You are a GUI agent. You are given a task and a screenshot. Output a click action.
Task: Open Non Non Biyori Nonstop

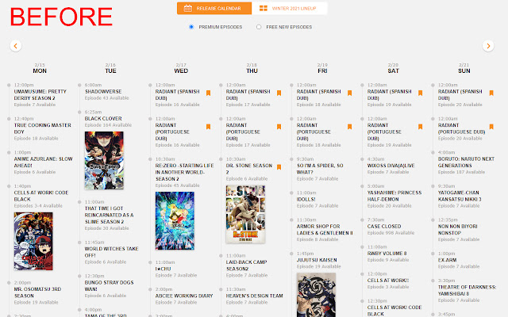457,229
